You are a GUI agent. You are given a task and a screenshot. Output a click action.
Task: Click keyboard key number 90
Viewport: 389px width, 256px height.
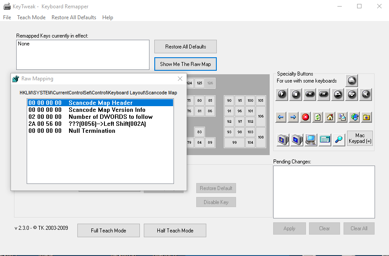click(229, 100)
